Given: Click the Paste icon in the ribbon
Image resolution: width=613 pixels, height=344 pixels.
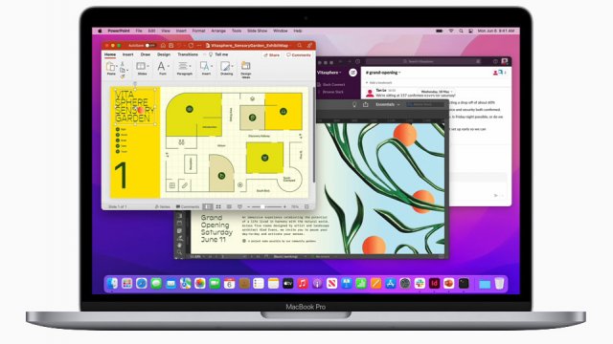Looking at the screenshot, I should pyautogui.click(x=111, y=67).
